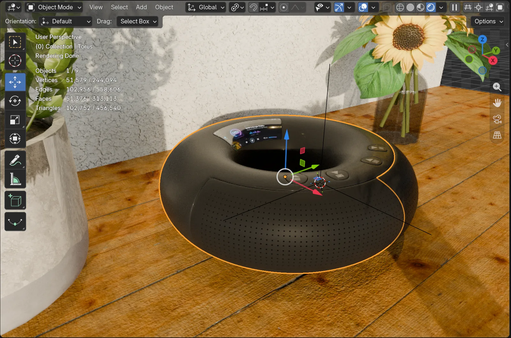Open the snapping options dropdown
The height and width of the screenshot is (338, 511).
pyautogui.click(x=267, y=7)
